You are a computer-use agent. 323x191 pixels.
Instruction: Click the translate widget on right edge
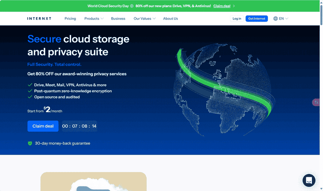click(x=316, y=102)
